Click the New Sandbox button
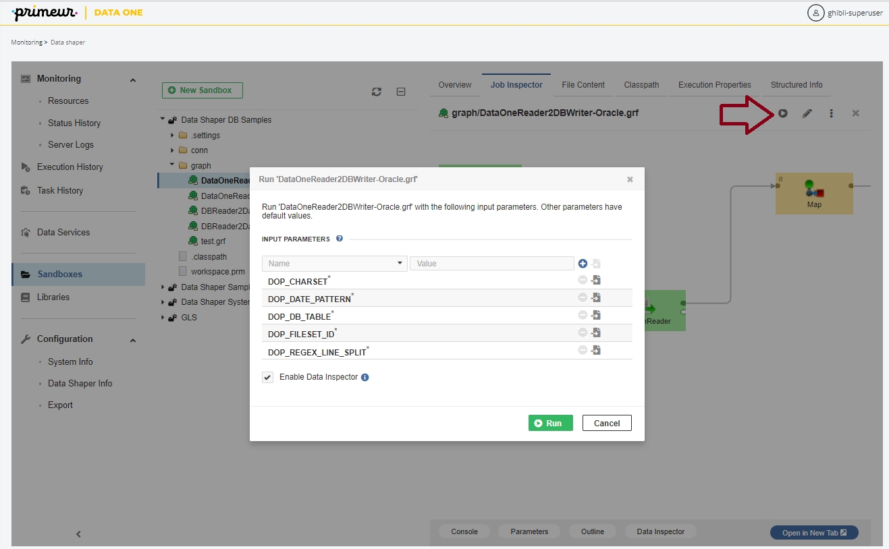The height and width of the screenshot is (549, 889). click(203, 90)
